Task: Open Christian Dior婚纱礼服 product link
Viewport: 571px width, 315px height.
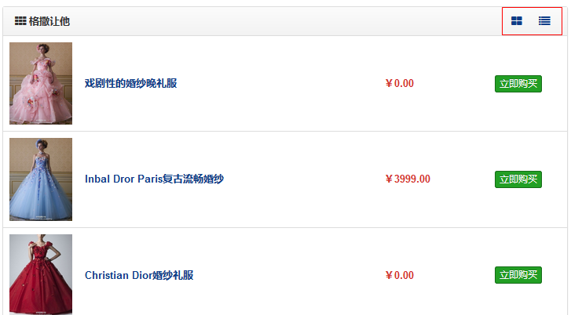Action: 139,275
